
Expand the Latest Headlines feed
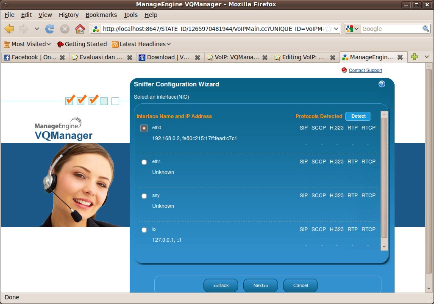point(141,44)
